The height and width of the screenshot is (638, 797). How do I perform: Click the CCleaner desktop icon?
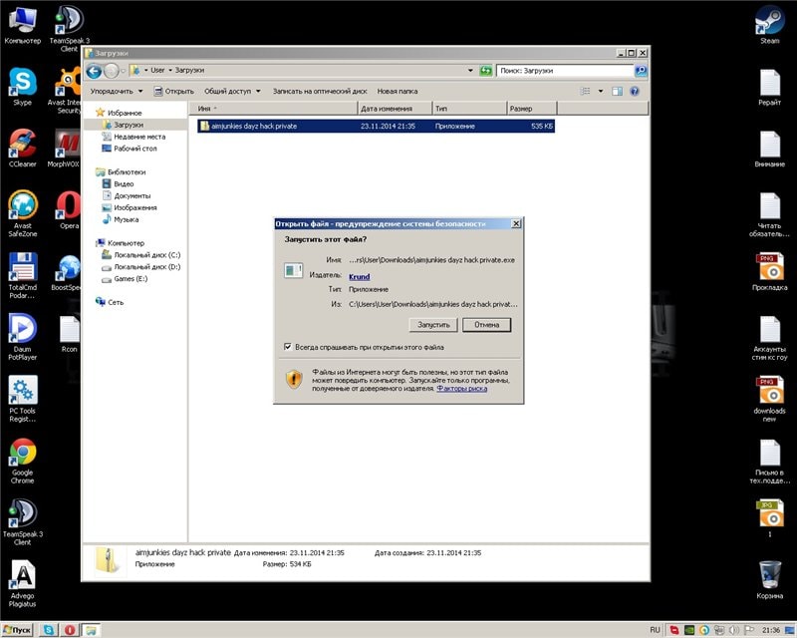tap(22, 148)
